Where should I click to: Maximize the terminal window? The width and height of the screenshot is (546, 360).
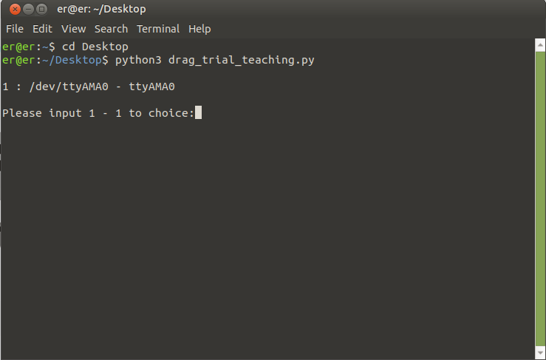(x=42, y=10)
